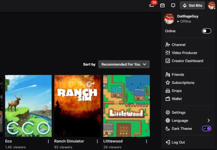Open the Eco card three-dot menu
This screenshot has width=217, height=150.
48,141
